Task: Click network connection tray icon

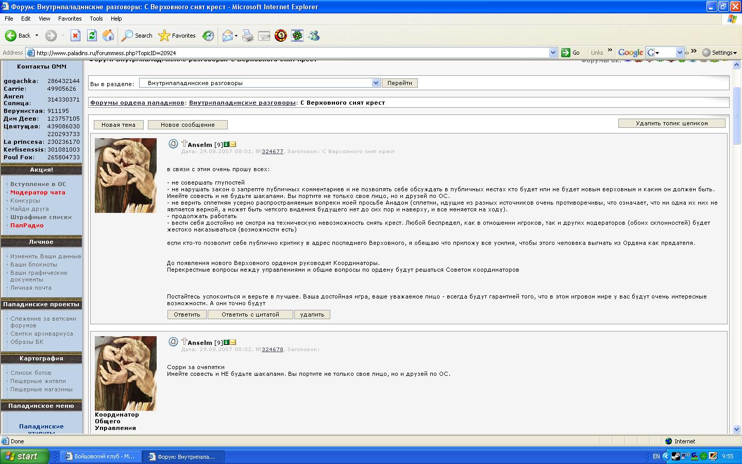Action: click(685, 456)
